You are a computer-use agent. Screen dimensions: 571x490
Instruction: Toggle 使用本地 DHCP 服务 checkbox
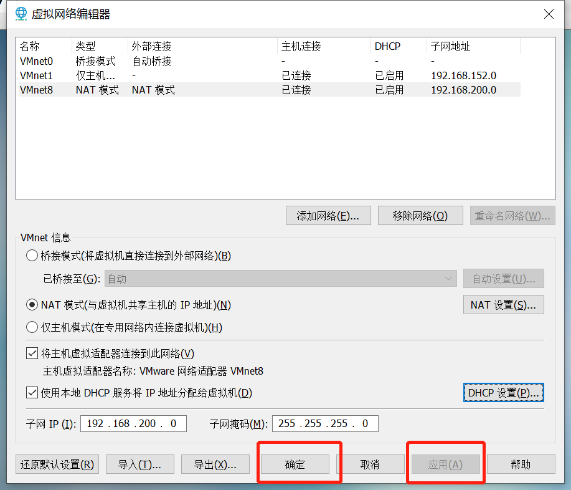[x=32, y=393]
